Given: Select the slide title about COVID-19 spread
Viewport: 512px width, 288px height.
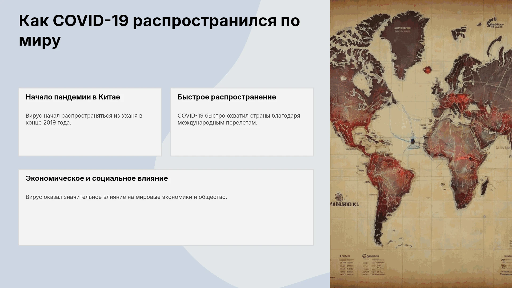Looking at the screenshot, I should coord(159,30).
